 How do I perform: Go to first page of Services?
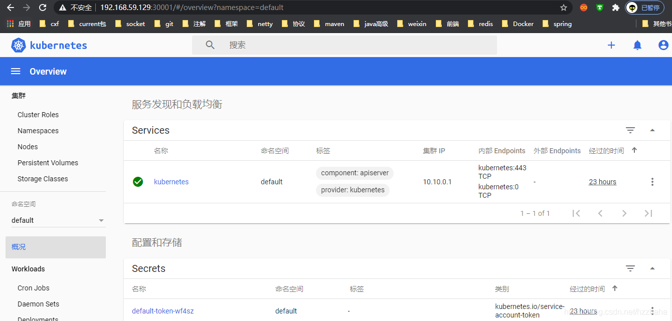576,213
